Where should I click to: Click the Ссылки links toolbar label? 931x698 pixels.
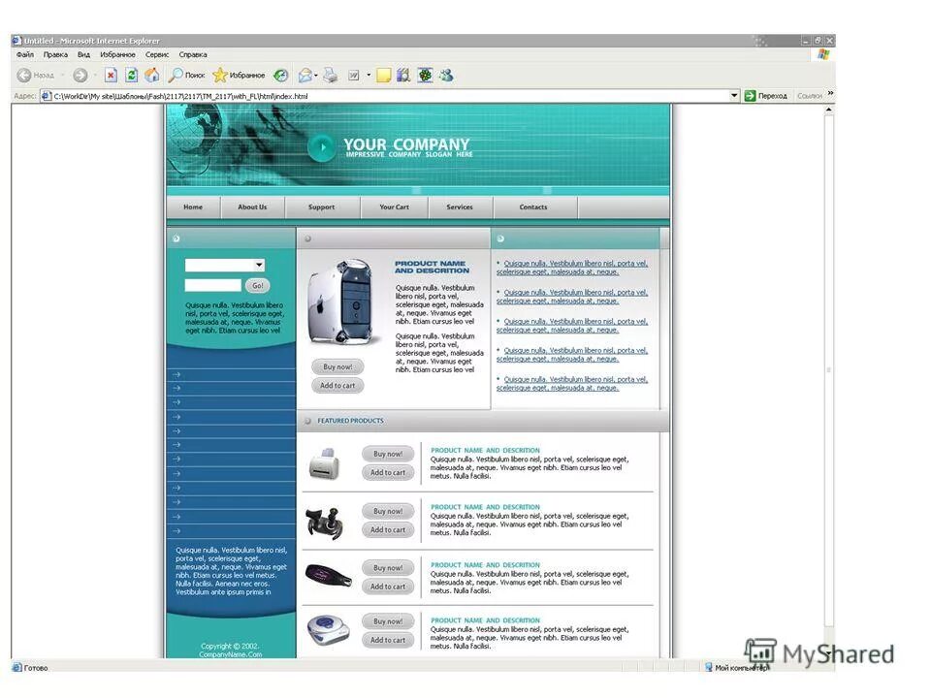pyautogui.click(x=810, y=96)
